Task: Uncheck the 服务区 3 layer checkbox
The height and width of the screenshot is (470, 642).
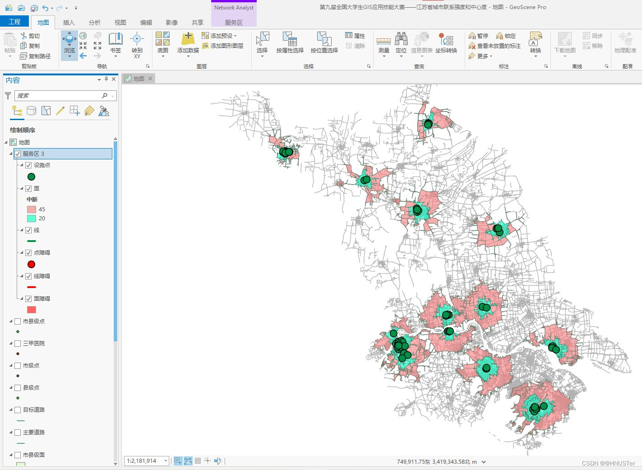Action: [18, 154]
